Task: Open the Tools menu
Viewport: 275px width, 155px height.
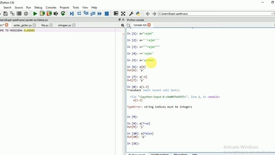Action: pos(76,8)
